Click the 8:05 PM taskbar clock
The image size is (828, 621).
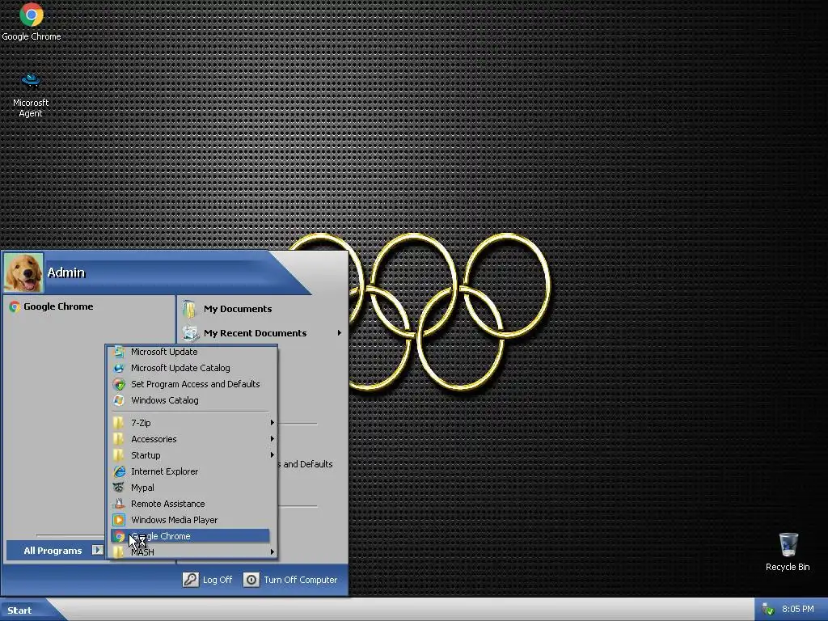pyautogui.click(x=798, y=609)
